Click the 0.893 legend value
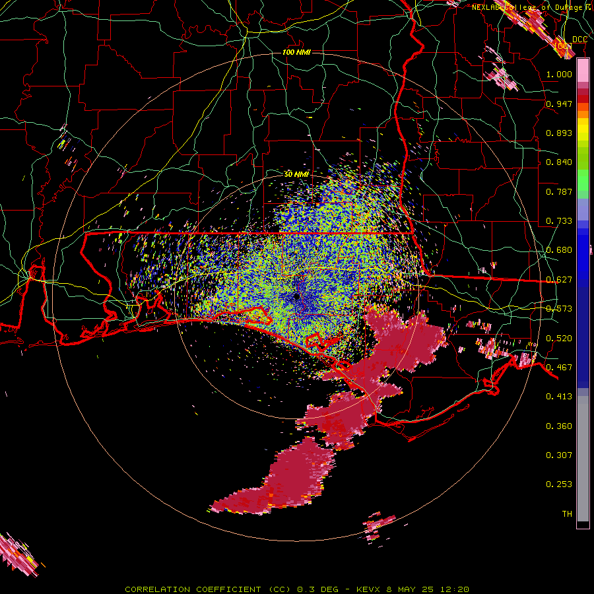The width and height of the screenshot is (594, 594). click(x=559, y=133)
